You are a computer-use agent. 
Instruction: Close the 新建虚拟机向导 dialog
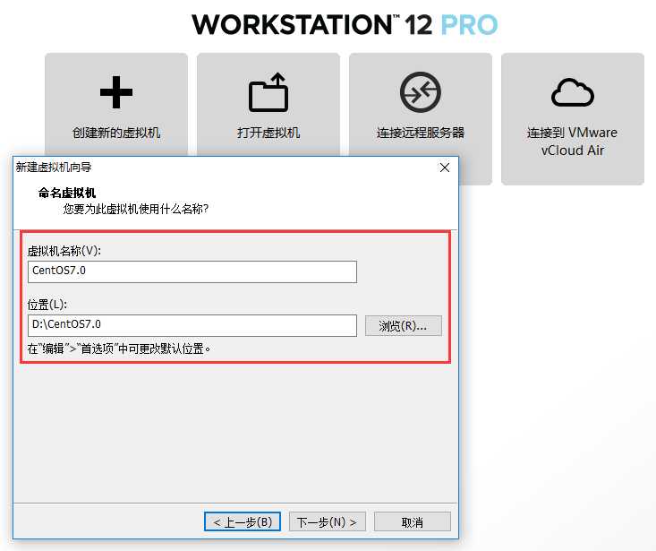445,168
